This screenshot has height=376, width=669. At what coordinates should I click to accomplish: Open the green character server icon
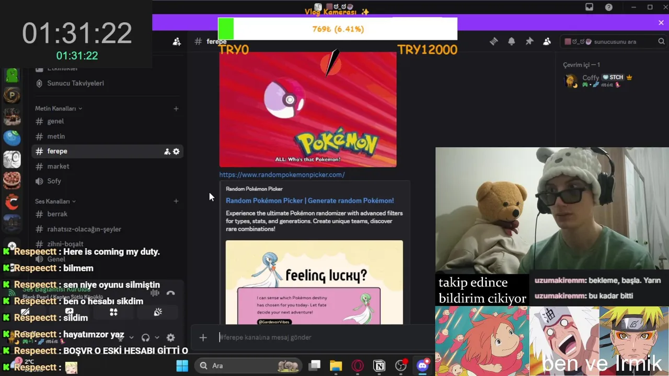click(12, 76)
